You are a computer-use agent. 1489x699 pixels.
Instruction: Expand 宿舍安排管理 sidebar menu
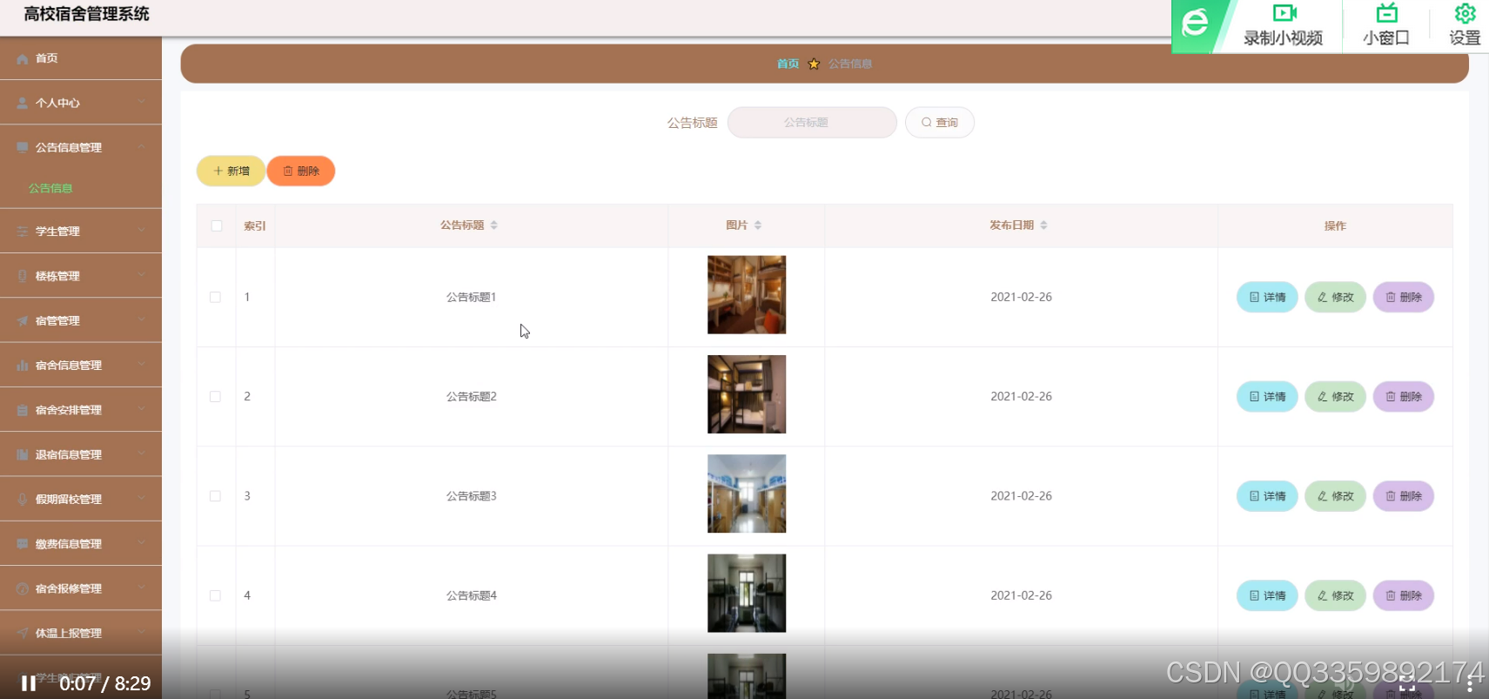81,410
